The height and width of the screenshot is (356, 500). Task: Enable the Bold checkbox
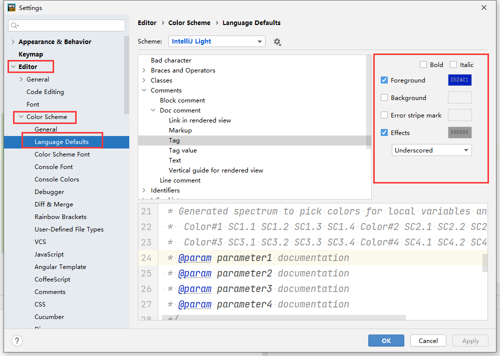point(423,64)
